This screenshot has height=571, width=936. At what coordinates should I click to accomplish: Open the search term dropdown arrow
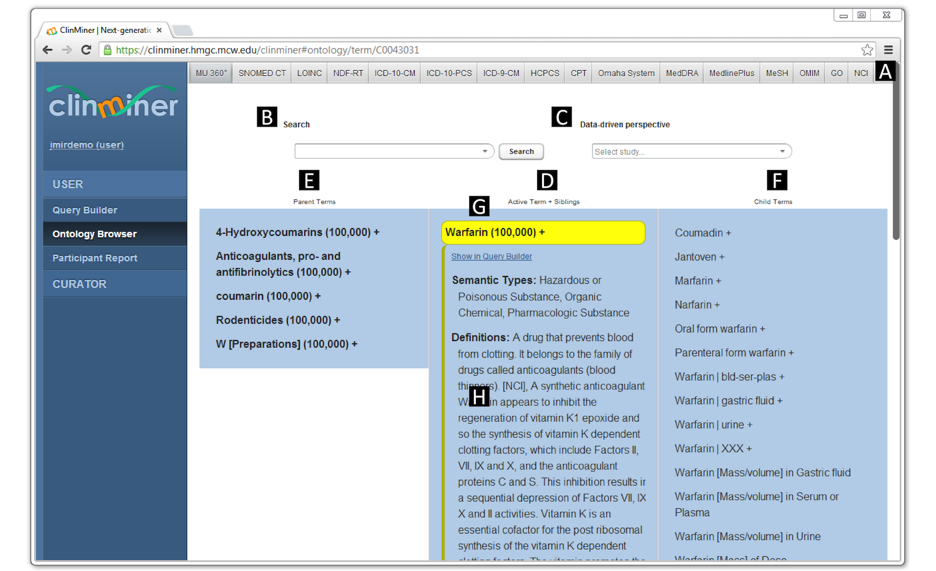tap(485, 151)
